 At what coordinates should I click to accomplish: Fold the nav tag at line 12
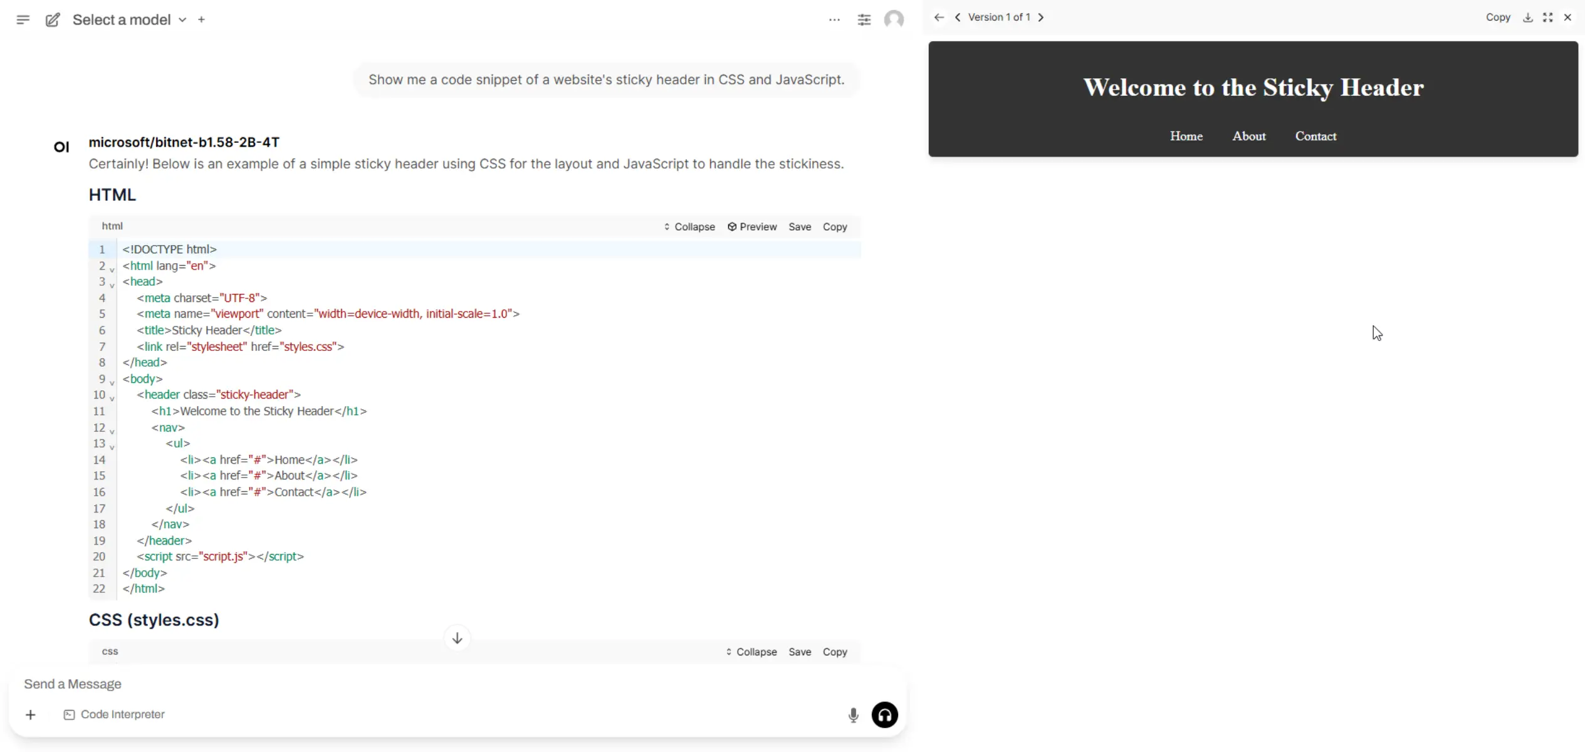pos(112,431)
